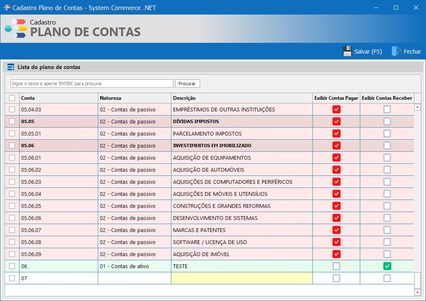Click the Salvar floppy disk icon

click(x=347, y=52)
